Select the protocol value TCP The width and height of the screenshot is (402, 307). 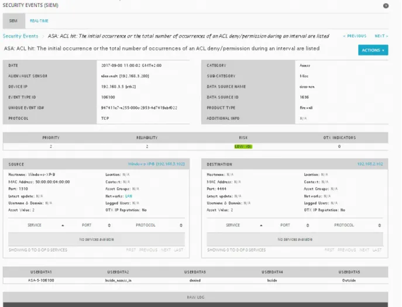pos(105,118)
